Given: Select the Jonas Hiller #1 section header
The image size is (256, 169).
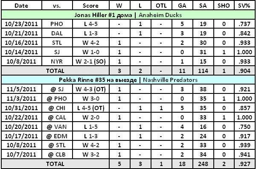Looking at the screenshot, I should click(x=128, y=15).
